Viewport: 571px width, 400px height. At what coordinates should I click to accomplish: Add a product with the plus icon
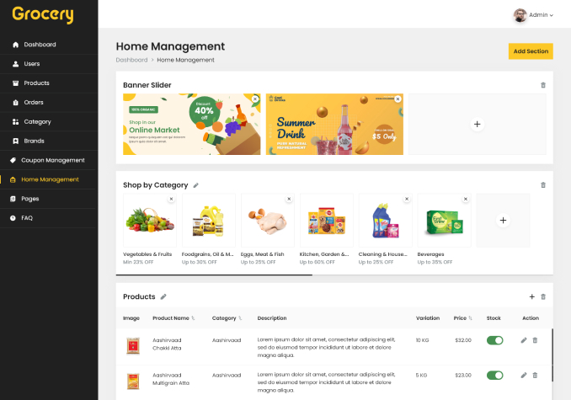pos(531,296)
